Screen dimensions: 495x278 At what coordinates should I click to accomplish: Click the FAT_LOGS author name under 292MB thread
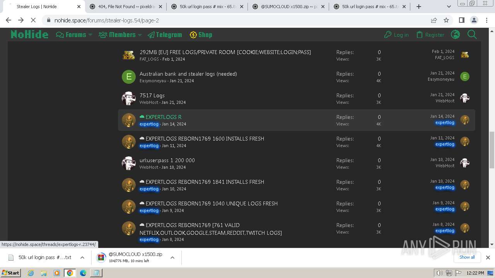click(x=149, y=59)
